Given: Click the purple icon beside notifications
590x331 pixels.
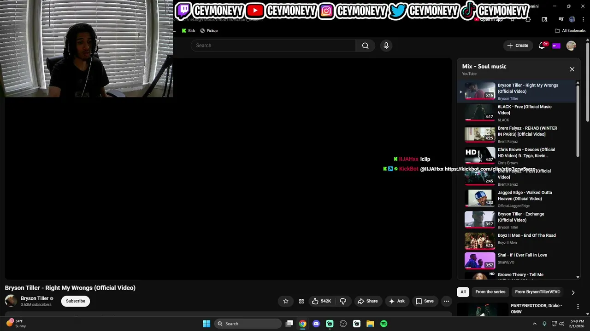Looking at the screenshot, I should click(556, 46).
